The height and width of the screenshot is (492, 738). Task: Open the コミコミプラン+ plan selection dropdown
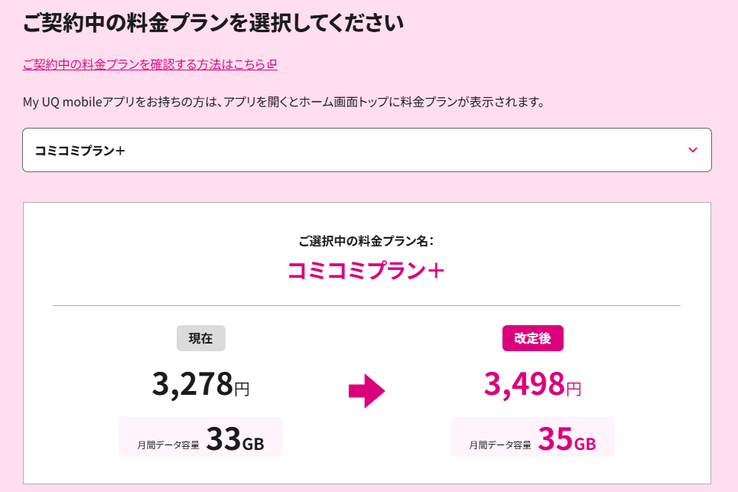coord(366,150)
